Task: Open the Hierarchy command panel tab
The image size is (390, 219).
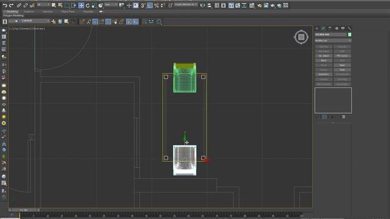Action: pos(330,29)
